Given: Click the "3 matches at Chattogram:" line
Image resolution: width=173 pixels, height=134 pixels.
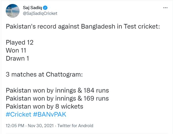Looking at the screenshot, I should 44,75.
